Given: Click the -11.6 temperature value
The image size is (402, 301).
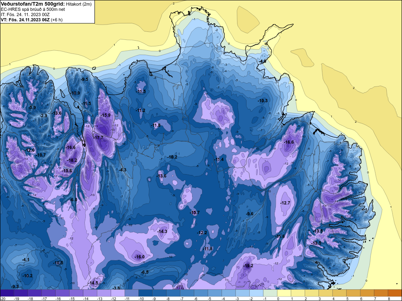Looking at the screenshot, I should [280, 236].
